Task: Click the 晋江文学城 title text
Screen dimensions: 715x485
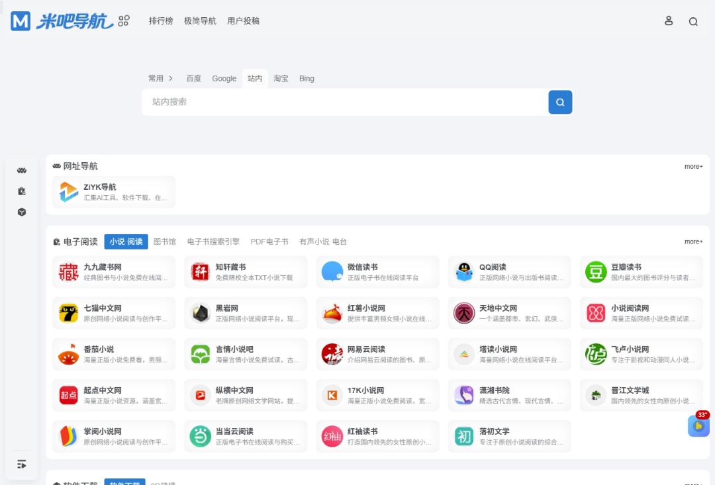Action: (x=630, y=390)
